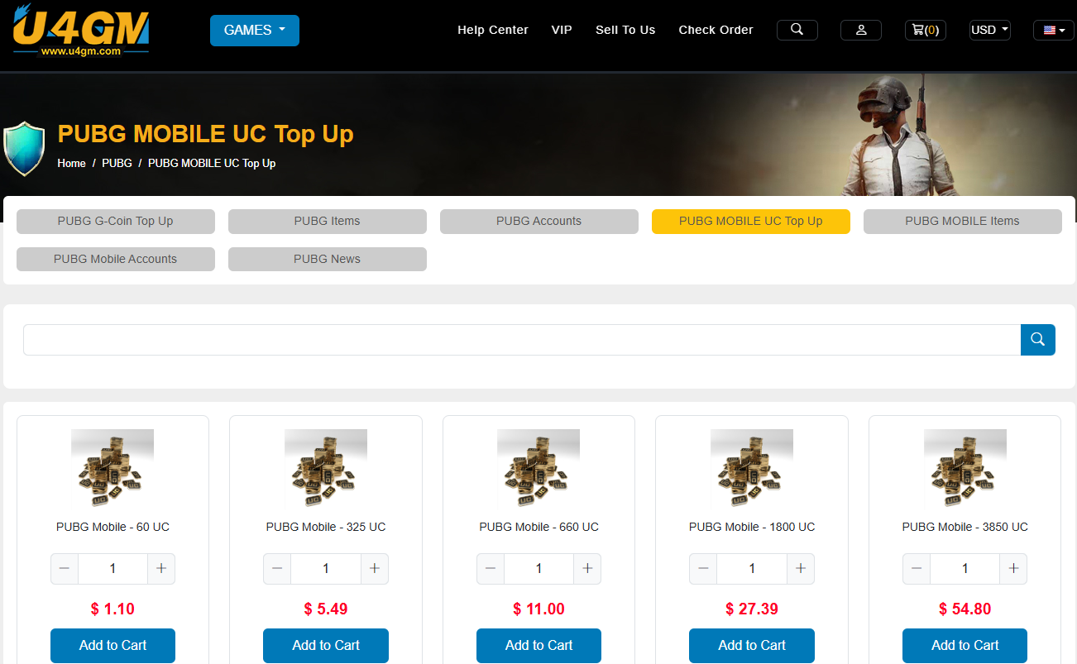Expand the GAMES dropdown

(x=255, y=31)
